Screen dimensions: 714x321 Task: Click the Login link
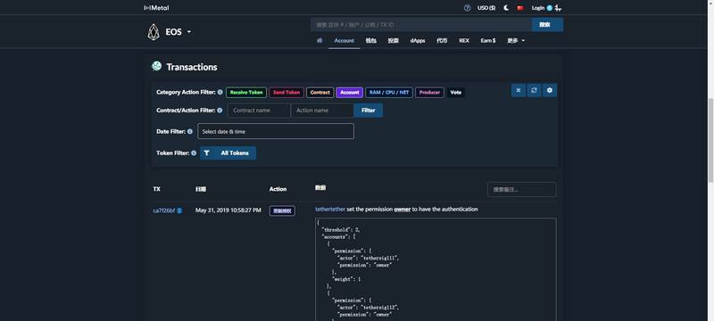538,8
